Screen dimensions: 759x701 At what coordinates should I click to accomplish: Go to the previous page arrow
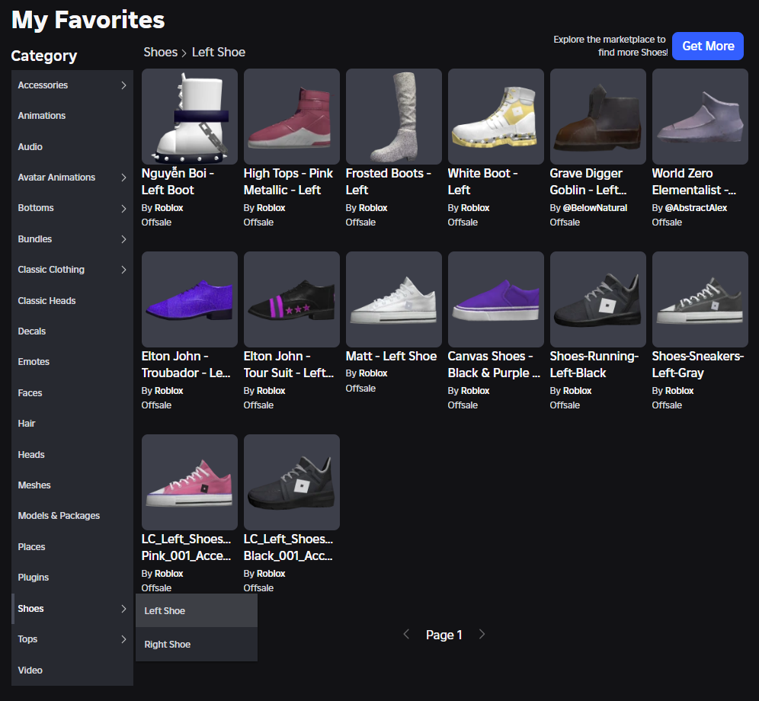[x=406, y=635]
